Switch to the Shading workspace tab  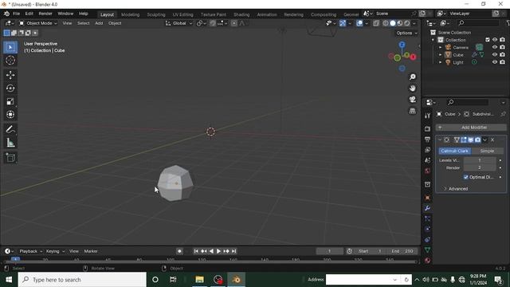coord(241,14)
